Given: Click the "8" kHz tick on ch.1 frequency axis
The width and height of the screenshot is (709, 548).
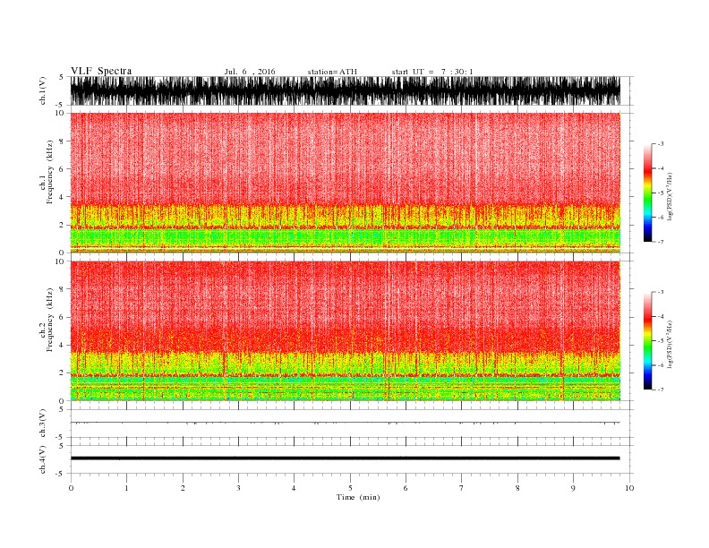Looking at the screenshot, I should 62,141.
